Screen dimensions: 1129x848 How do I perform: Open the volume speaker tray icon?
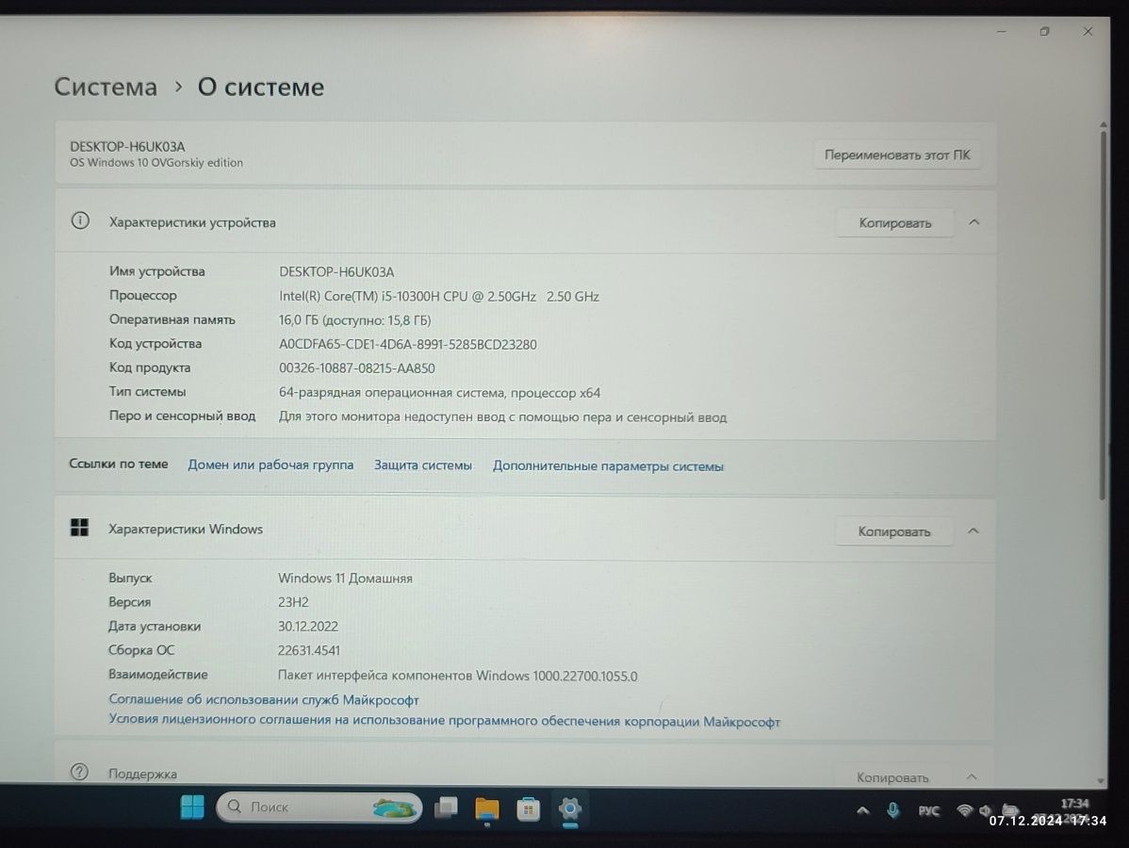(x=985, y=810)
